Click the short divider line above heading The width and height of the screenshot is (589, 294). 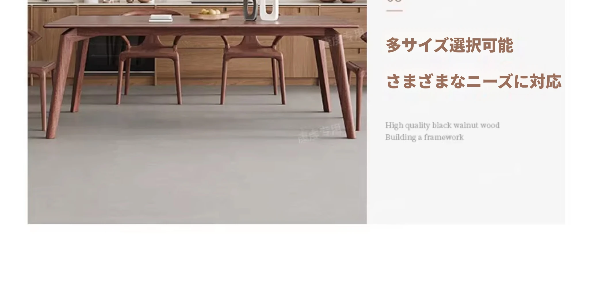coord(394,11)
